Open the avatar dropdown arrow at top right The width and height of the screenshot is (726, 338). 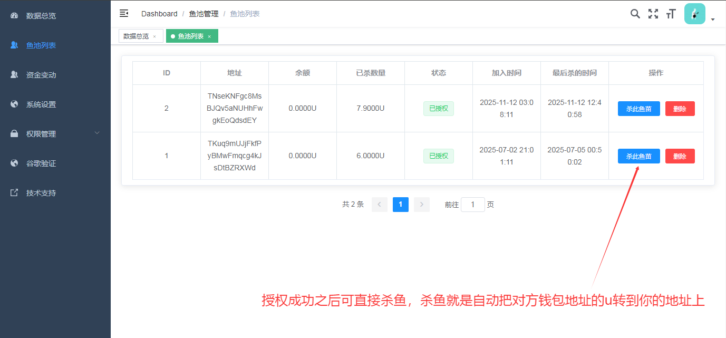(x=713, y=19)
